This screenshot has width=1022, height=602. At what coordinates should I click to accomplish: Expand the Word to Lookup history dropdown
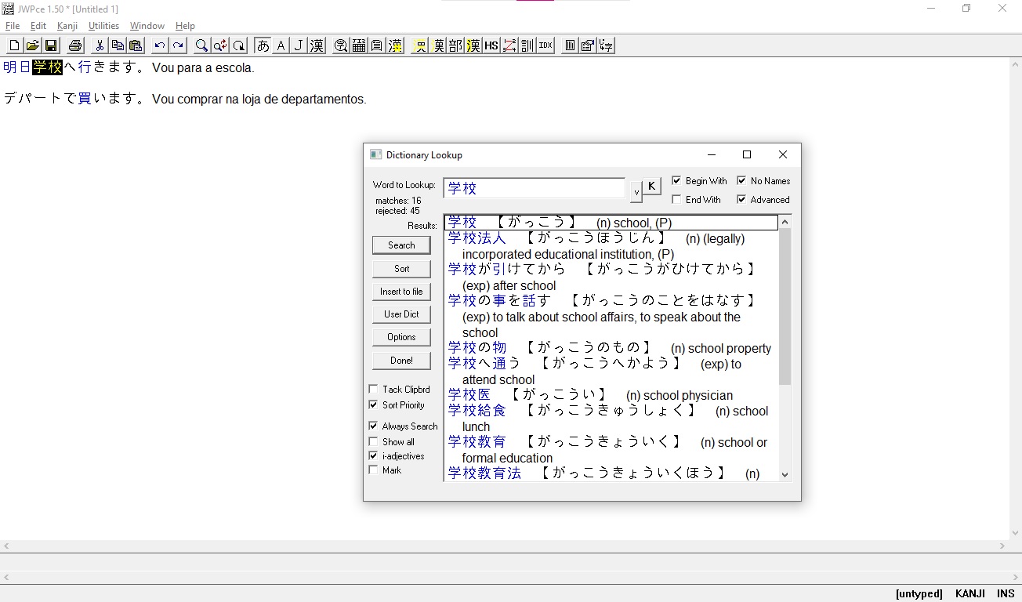click(x=636, y=190)
